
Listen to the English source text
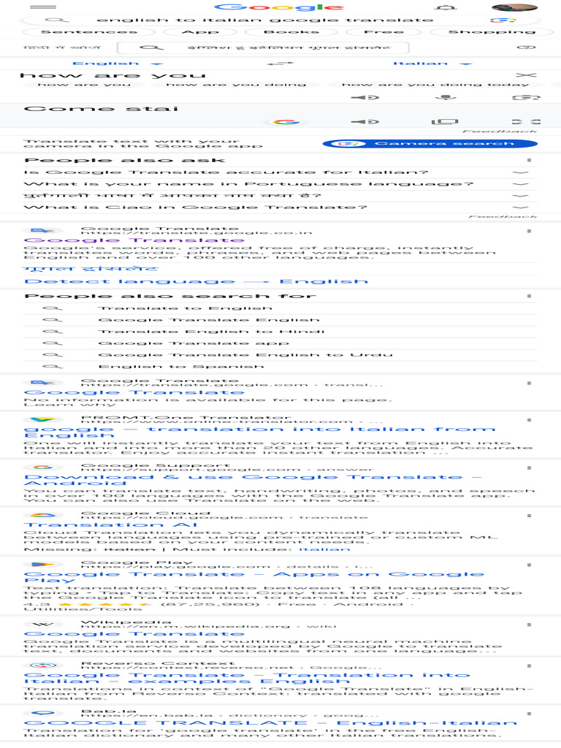[x=365, y=97]
